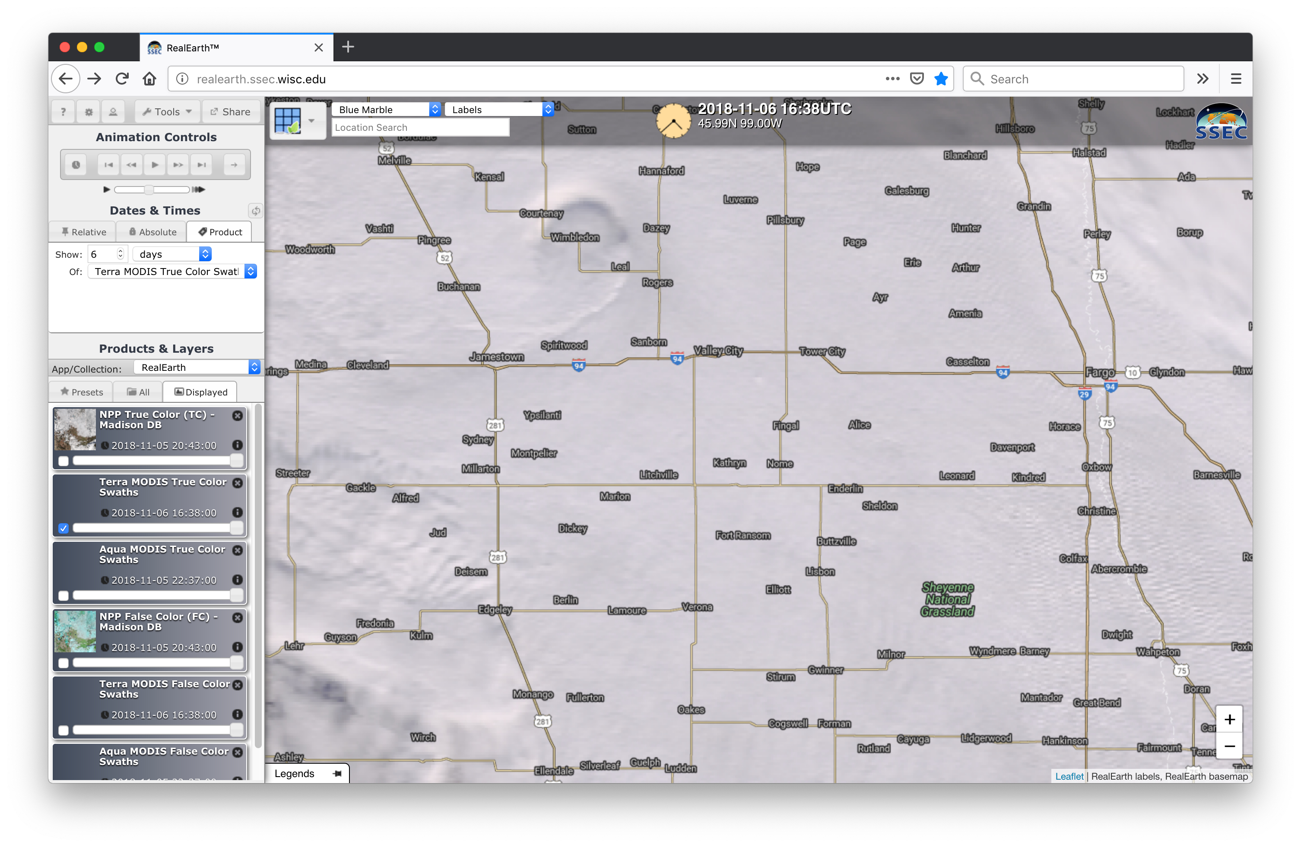Open the Firefox hamburger menu

pyautogui.click(x=1235, y=79)
